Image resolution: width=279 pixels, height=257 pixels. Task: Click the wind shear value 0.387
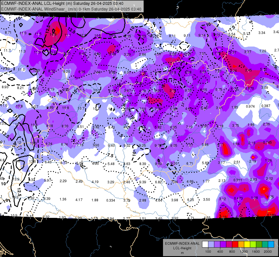pos(266,106)
